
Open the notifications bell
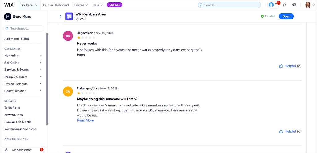(284, 5)
